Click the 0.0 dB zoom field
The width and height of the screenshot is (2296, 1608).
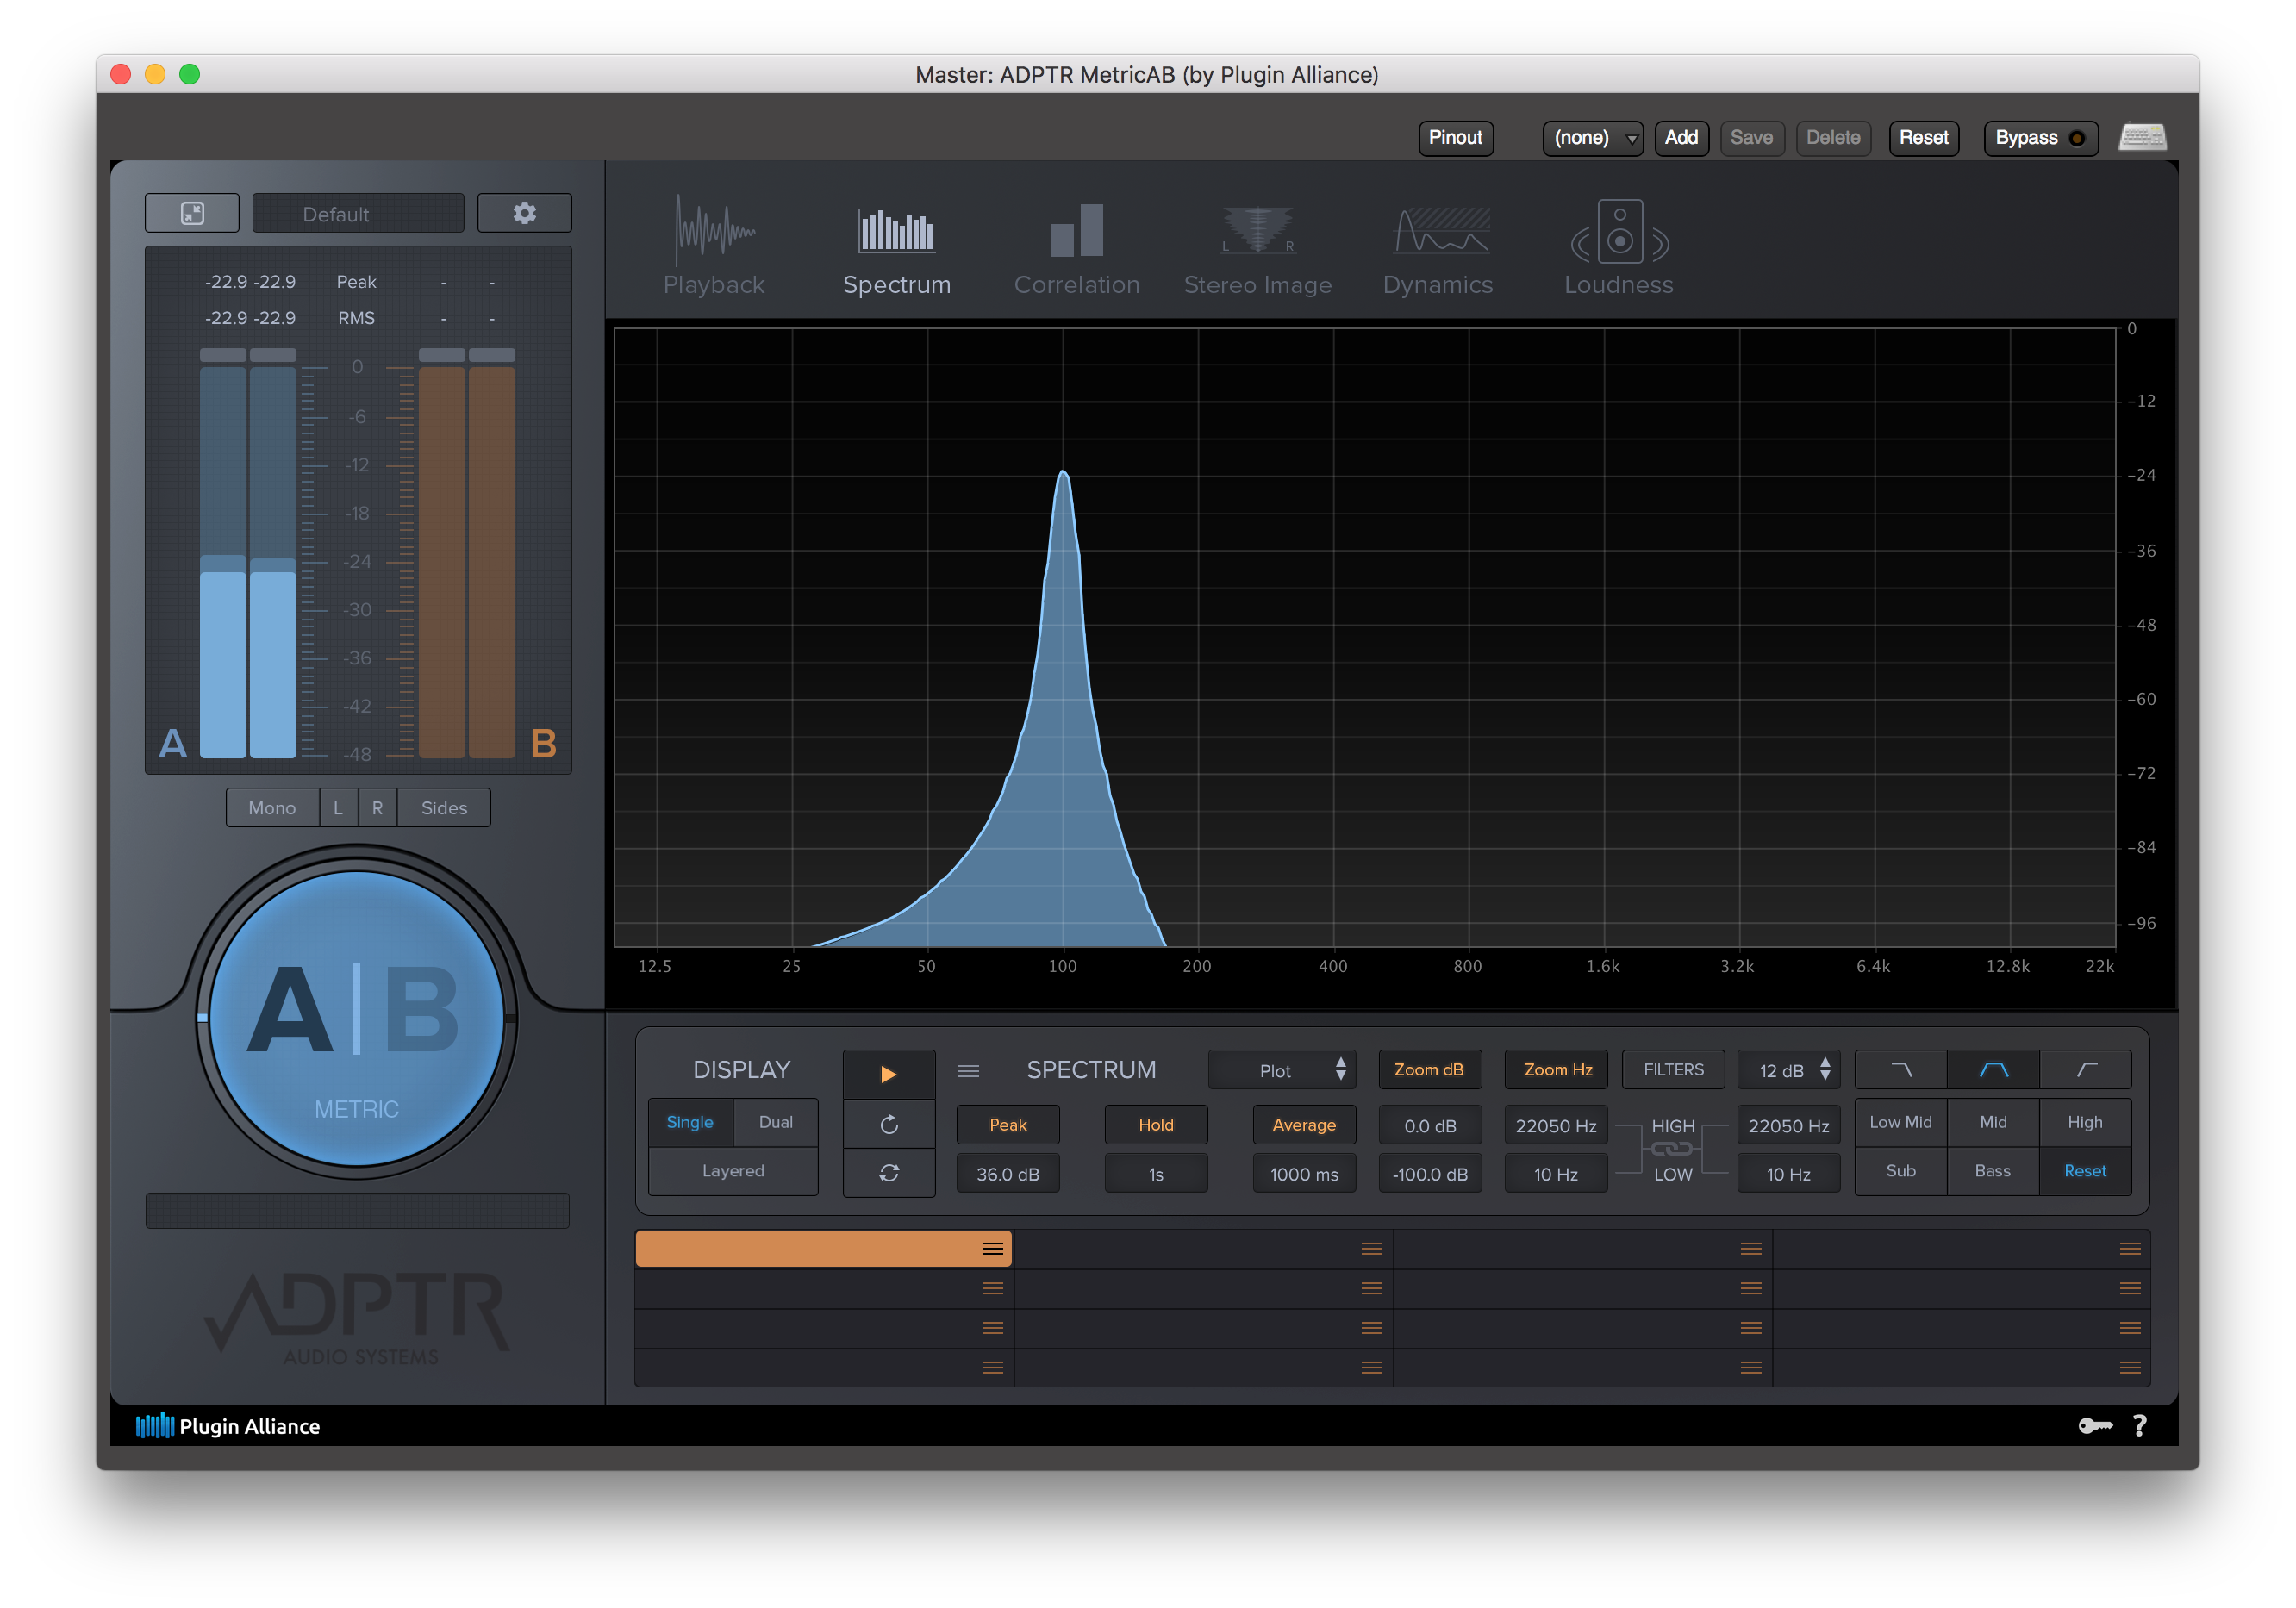(x=1430, y=1126)
